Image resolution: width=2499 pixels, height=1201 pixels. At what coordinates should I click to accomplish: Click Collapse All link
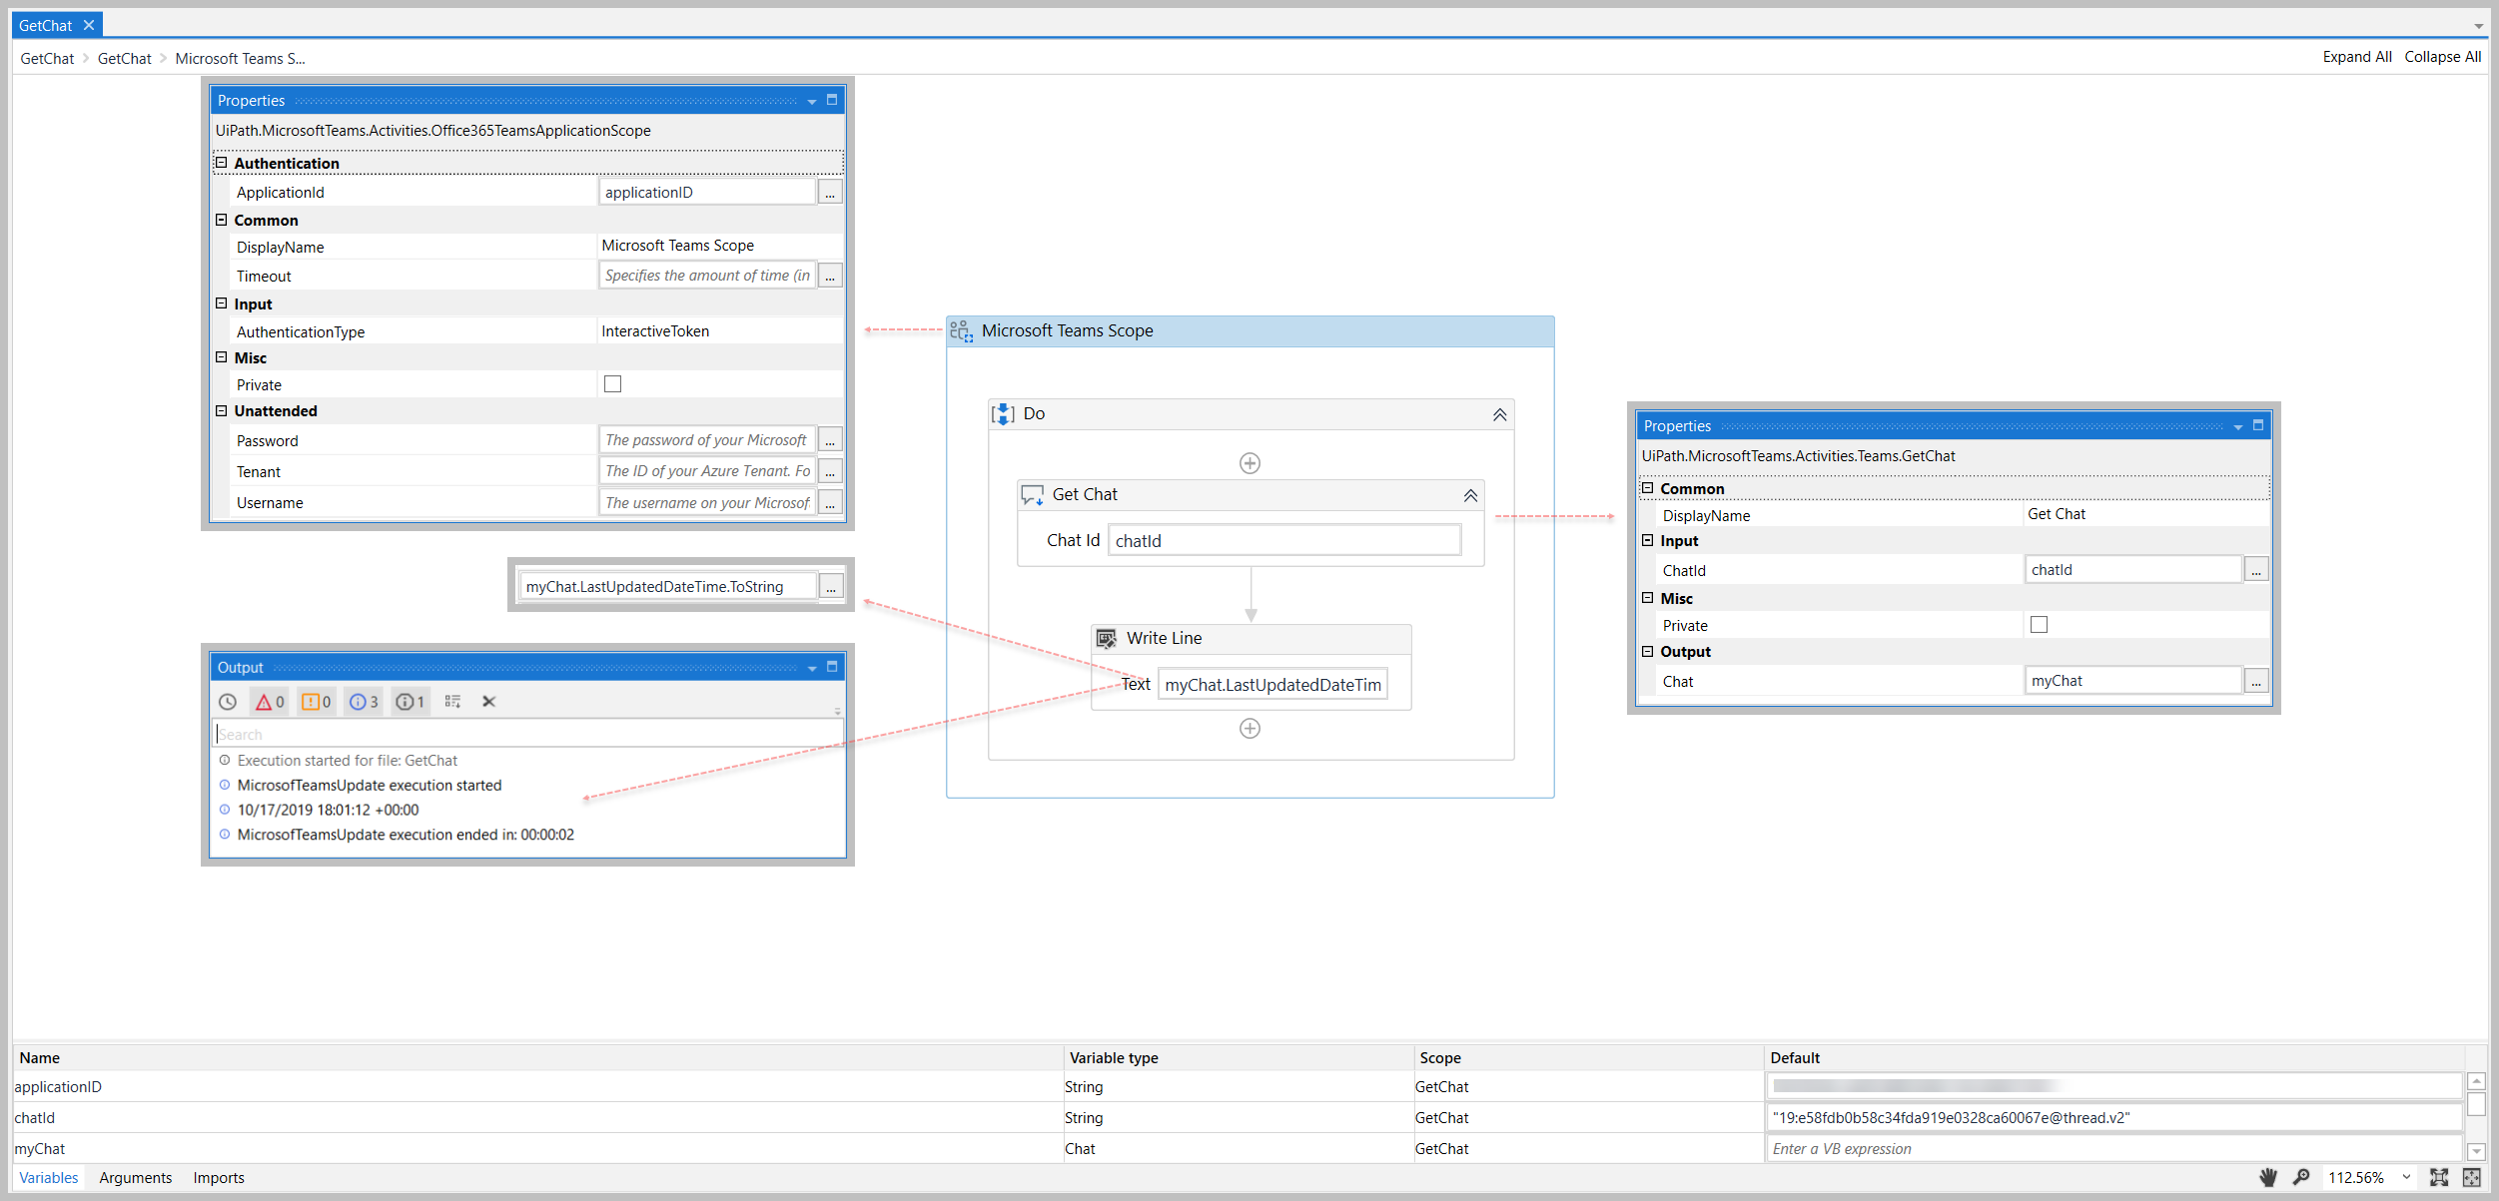click(2442, 57)
